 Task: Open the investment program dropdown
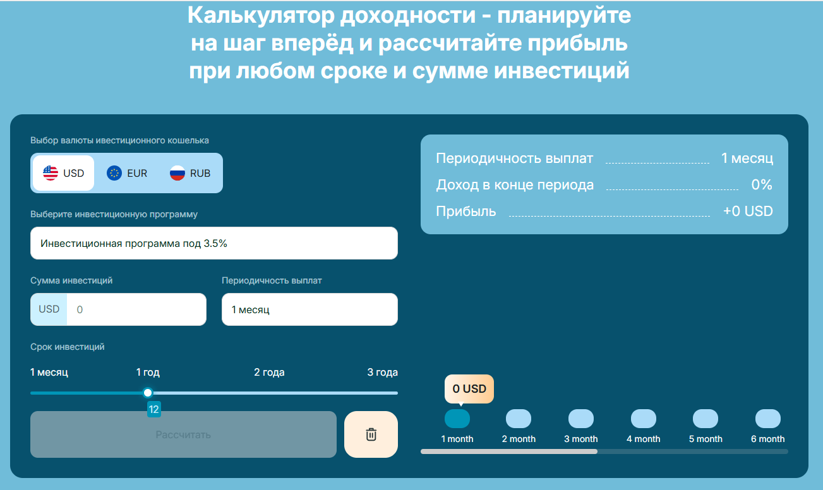tap(214, 243)
